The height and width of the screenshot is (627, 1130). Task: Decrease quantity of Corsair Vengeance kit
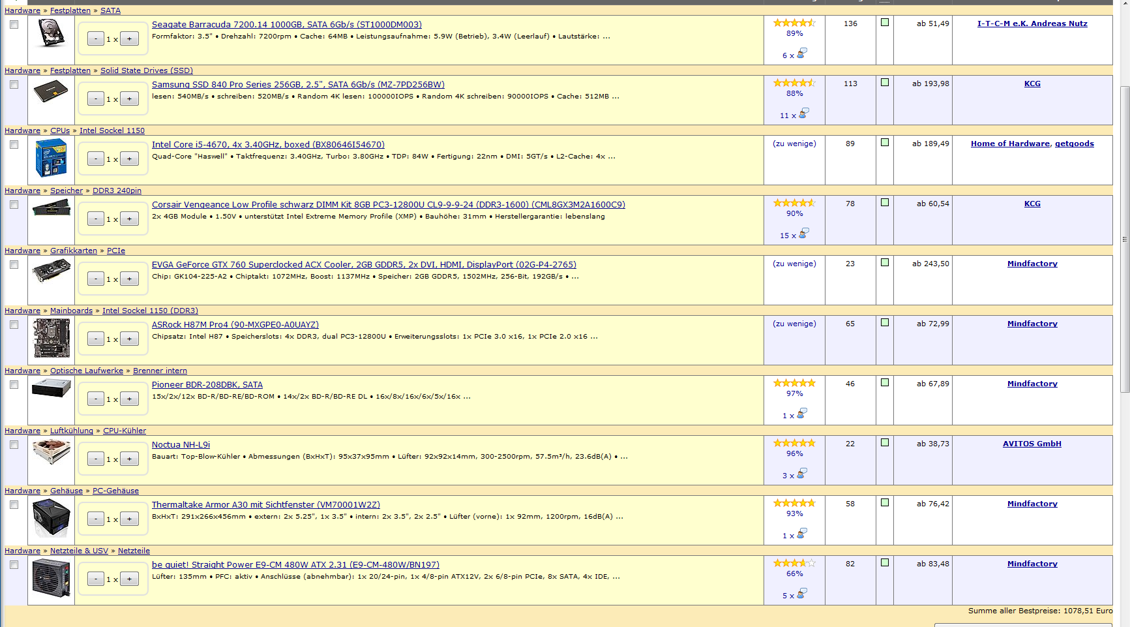(x=96, y=219)
